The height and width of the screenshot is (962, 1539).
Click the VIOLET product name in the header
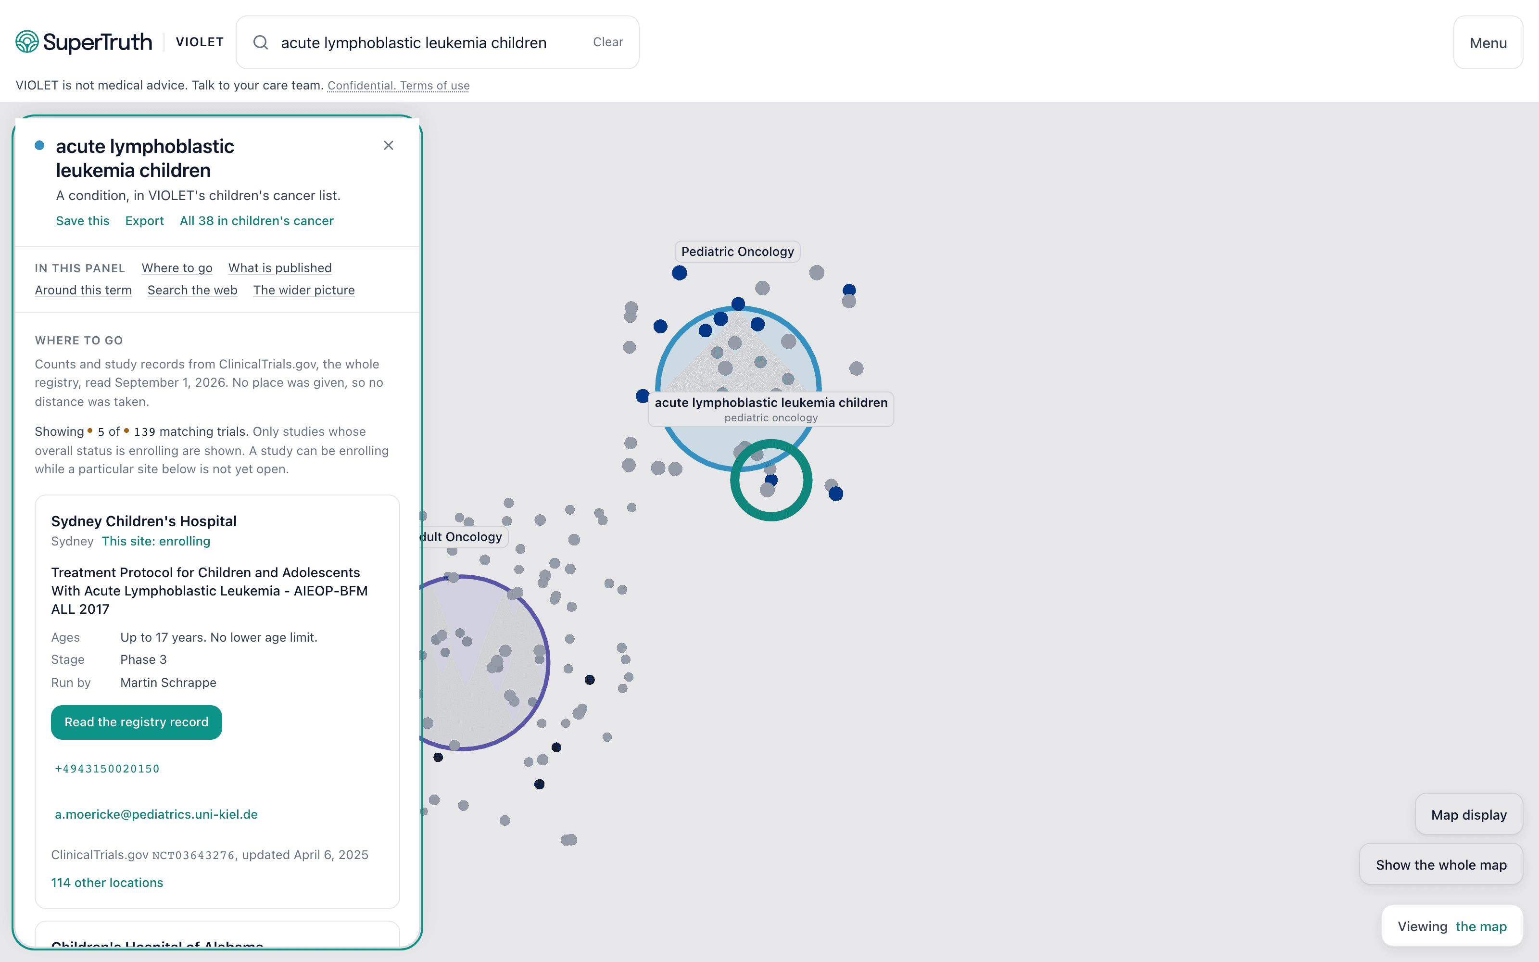(x=200, y=42)
